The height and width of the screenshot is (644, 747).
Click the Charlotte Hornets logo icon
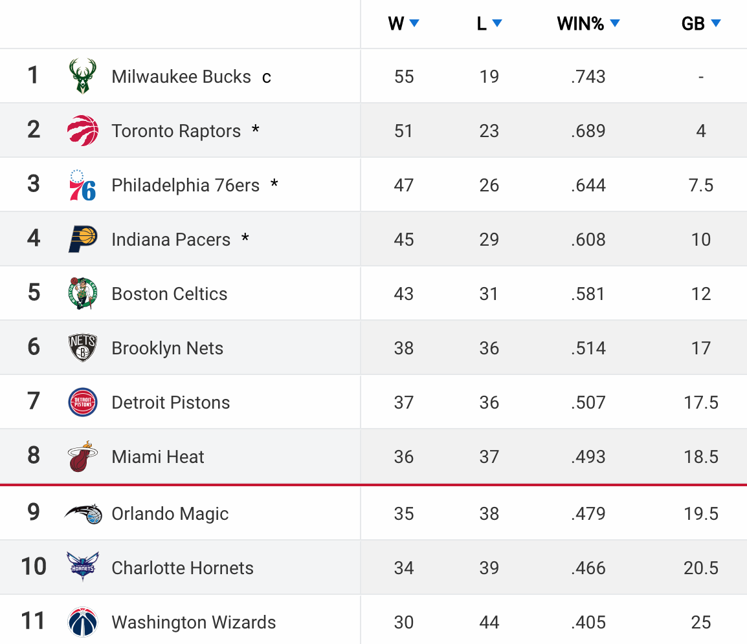point(83,567)
